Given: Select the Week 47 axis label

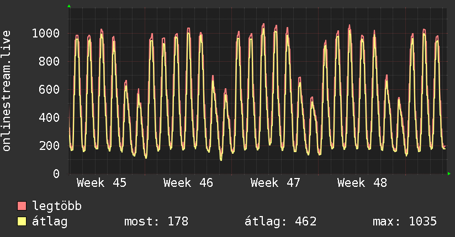Looking at the screenshot, I should pos(275,182).
